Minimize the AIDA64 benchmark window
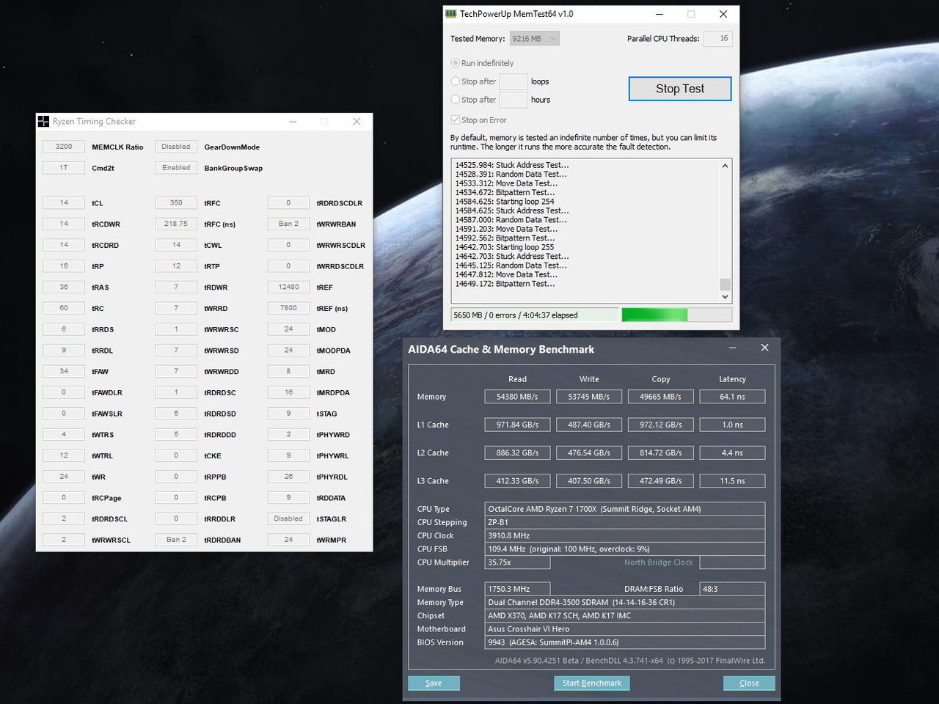This screenshot has width=939, height=704. click(x=732, y=348)
